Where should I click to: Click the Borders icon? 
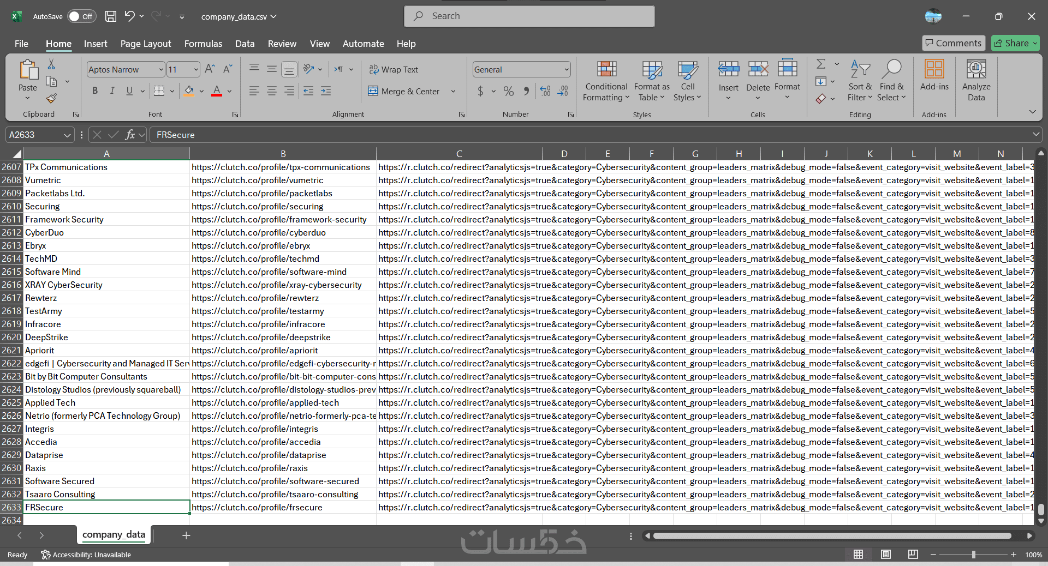159,91
